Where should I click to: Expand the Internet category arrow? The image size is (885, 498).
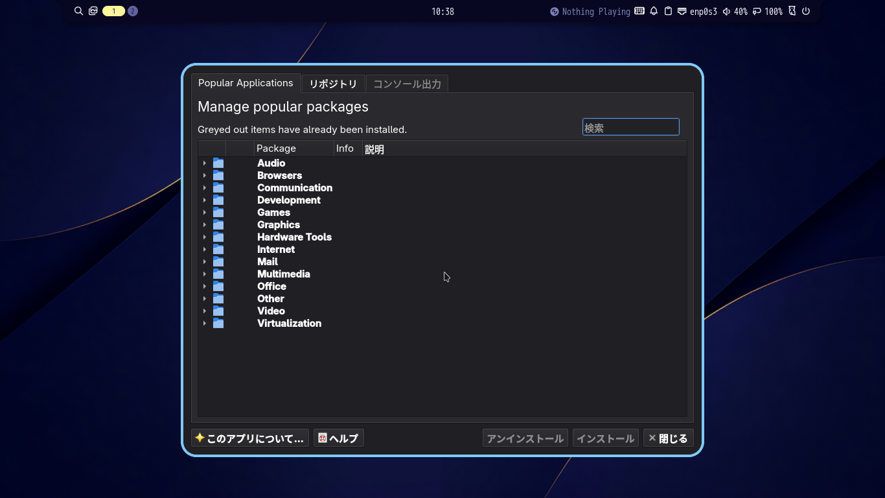(x=205, y=250)
